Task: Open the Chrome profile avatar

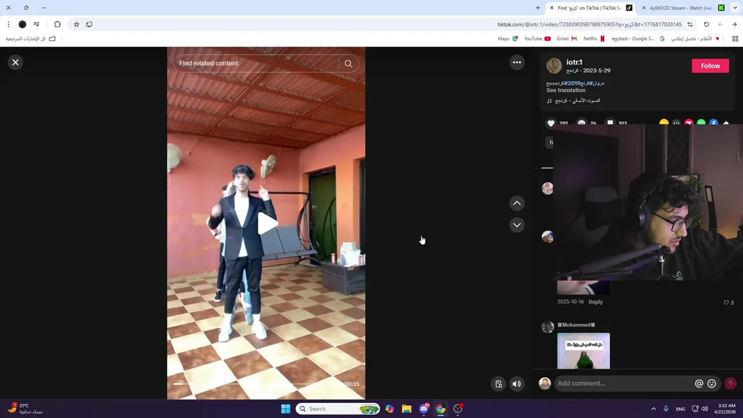Action: tap(22, 24)
